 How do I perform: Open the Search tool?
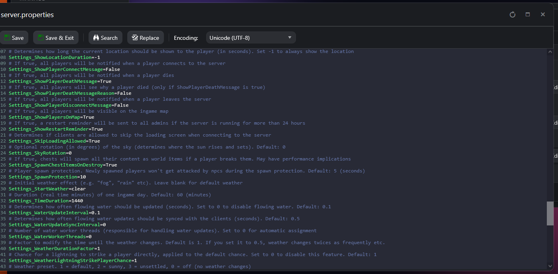pyautogui.click(x=106, y=38)
